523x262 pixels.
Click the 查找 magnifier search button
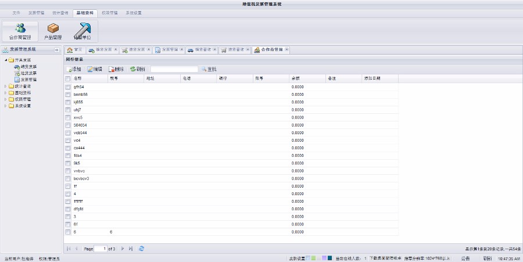point(209,69)
